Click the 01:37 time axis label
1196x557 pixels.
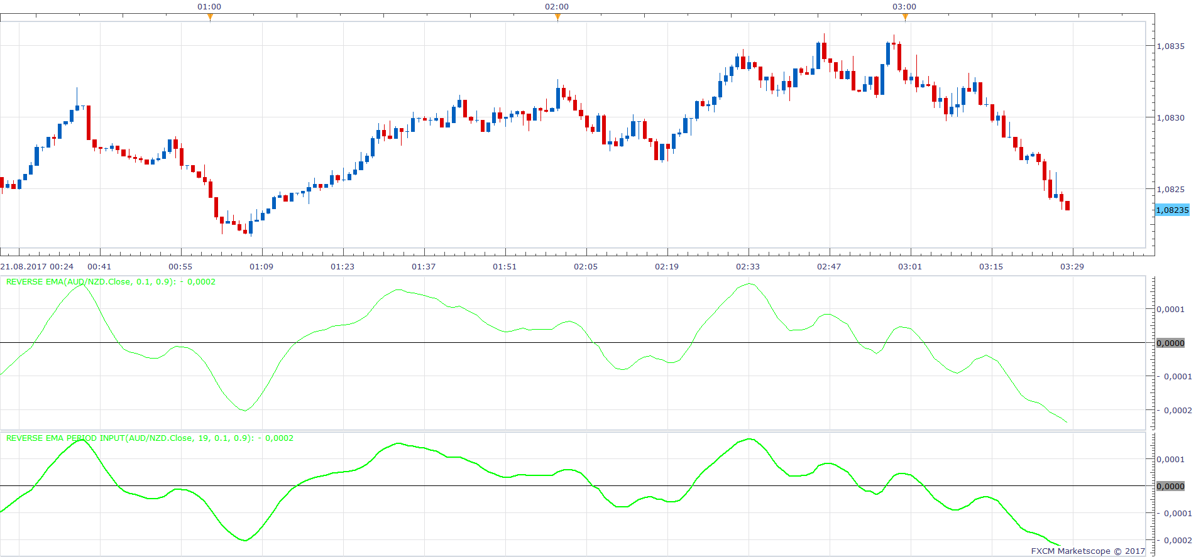424,267
